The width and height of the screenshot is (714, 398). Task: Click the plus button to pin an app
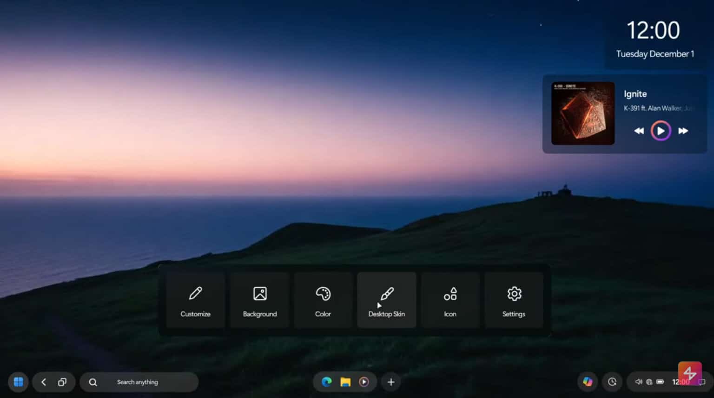click(x=390, y=382)
